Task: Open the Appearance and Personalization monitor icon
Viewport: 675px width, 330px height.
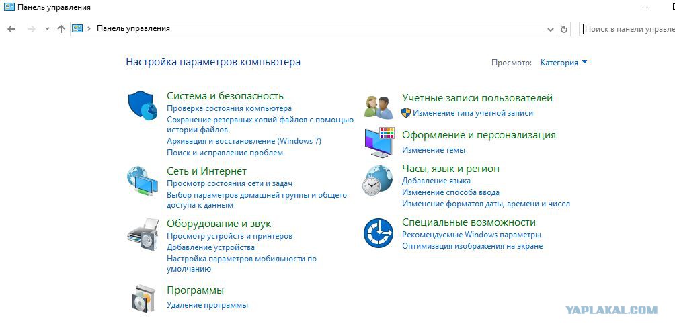Action: coord(379,143)
